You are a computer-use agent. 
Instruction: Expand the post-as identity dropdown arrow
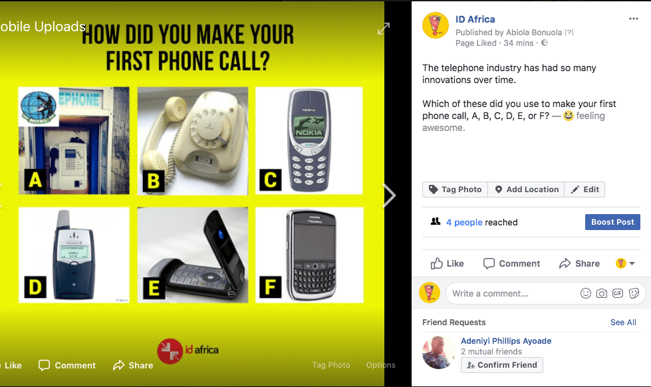click(632, 263)
